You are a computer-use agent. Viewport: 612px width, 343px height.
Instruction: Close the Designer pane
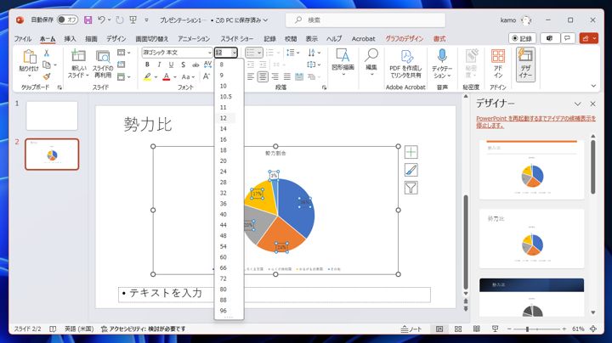(593, 104)
